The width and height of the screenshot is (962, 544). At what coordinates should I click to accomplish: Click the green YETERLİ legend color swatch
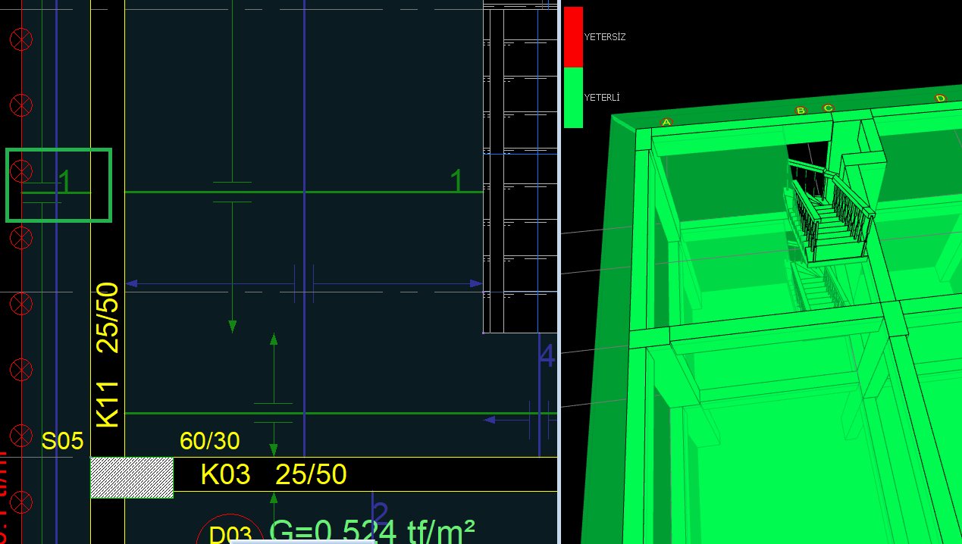[x=573, y=97]
